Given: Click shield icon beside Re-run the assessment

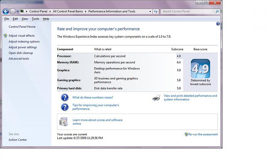Looking at the screenshot, I should pos(186,134).
